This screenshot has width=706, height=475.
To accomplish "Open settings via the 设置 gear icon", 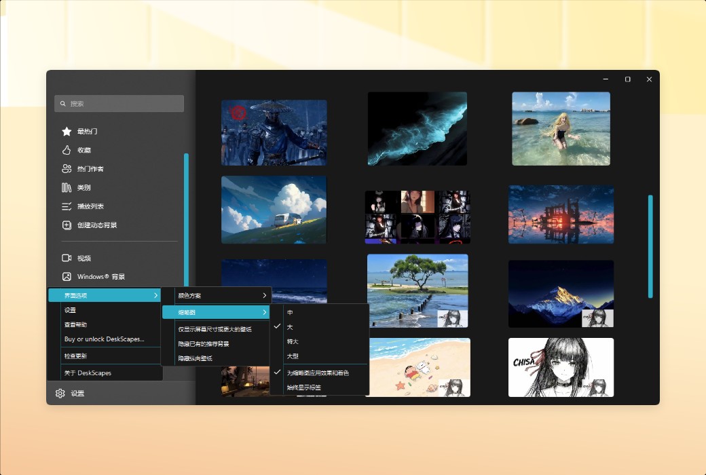I will click(60, 393).
